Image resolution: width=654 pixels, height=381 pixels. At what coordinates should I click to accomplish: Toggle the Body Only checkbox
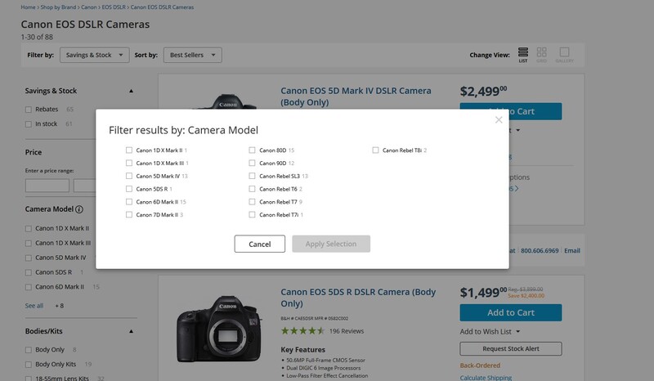[x=29, y=350]
